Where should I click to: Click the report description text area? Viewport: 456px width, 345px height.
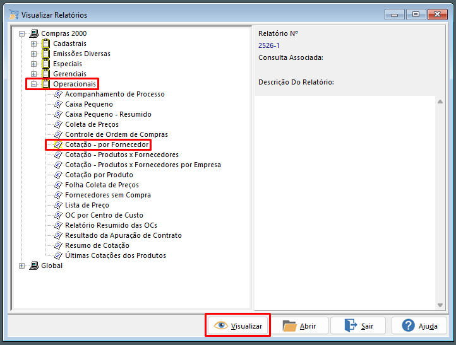[345, 203]
